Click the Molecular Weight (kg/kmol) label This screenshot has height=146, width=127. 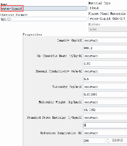[x=60, y=102]
